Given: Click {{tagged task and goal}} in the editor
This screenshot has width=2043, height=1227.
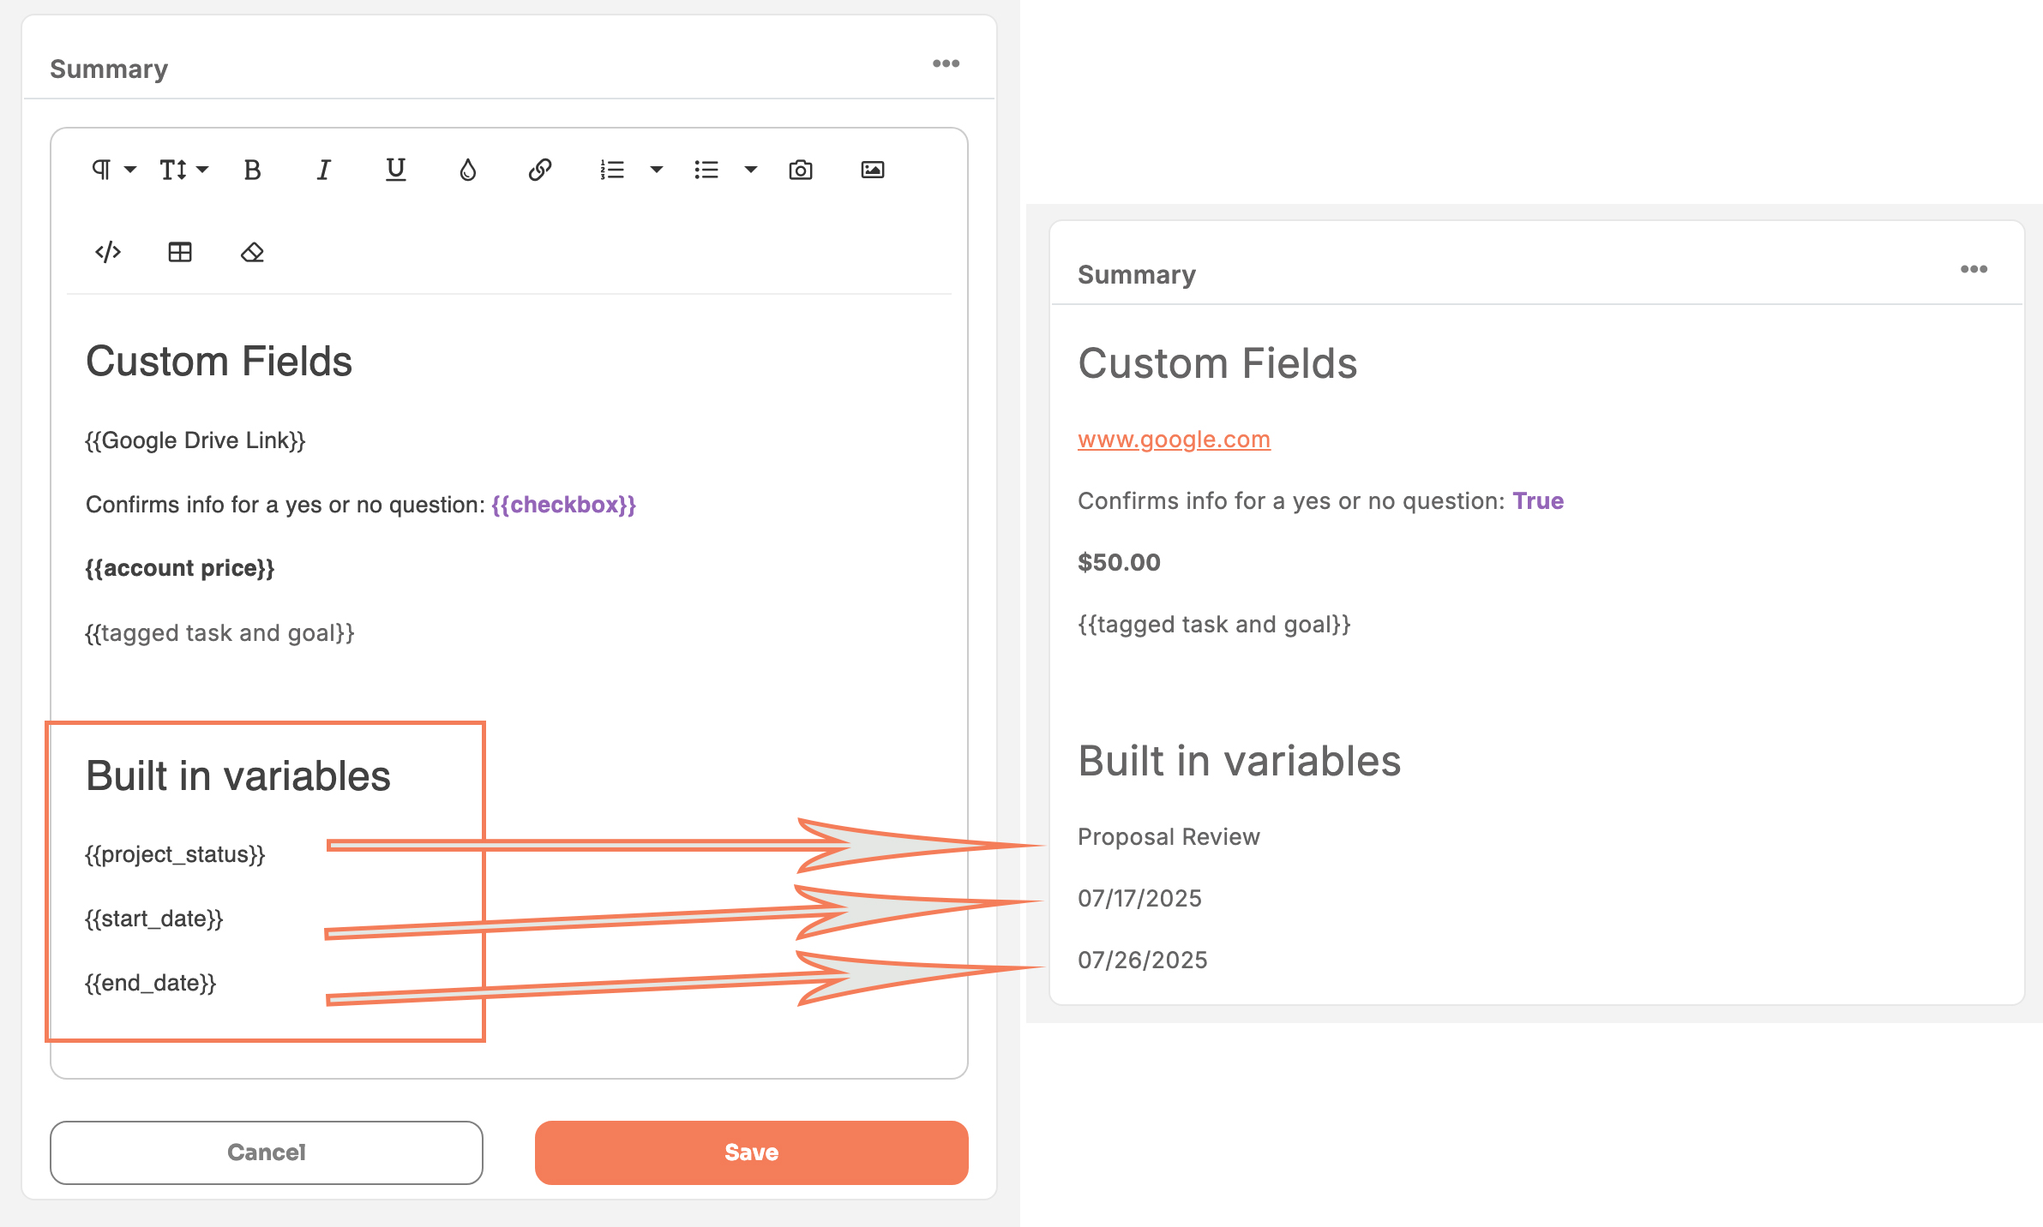Looking at the screenshot, I should tap(219, 633).
